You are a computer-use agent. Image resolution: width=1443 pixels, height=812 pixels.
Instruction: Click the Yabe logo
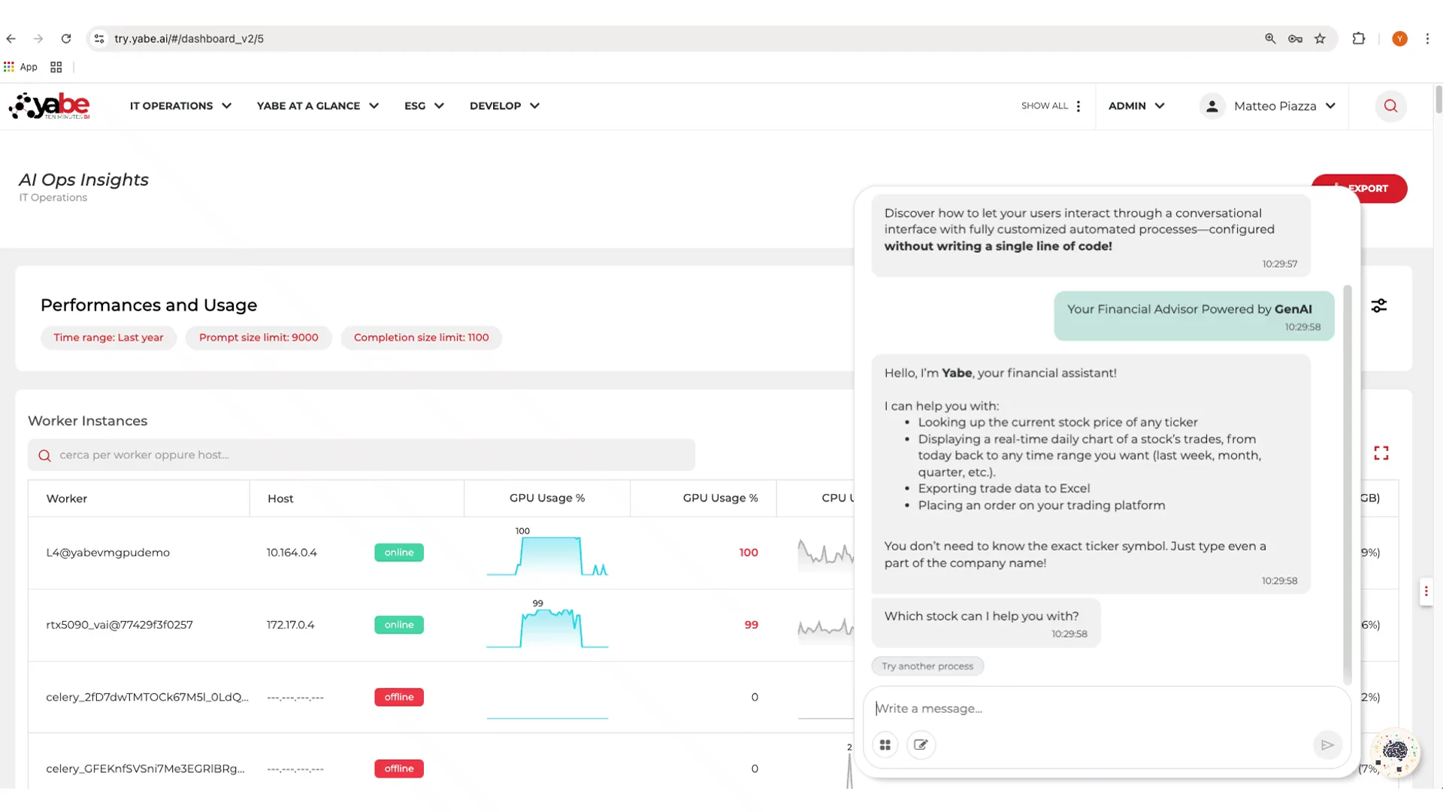(50, 106)
